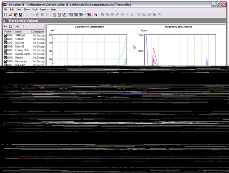Open the Edit menu

12,10
